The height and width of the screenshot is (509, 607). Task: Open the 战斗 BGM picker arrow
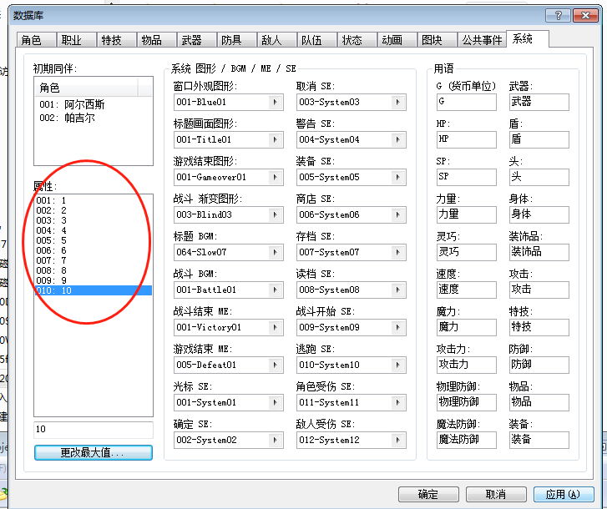[x=276, y=290]
